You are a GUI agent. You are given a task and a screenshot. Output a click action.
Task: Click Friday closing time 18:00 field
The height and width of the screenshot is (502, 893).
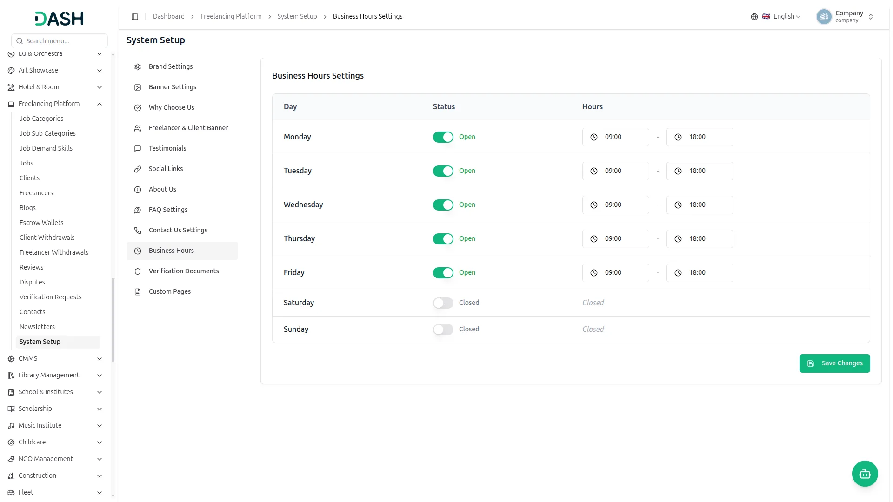pyautogui.click(x=700, y=273)
